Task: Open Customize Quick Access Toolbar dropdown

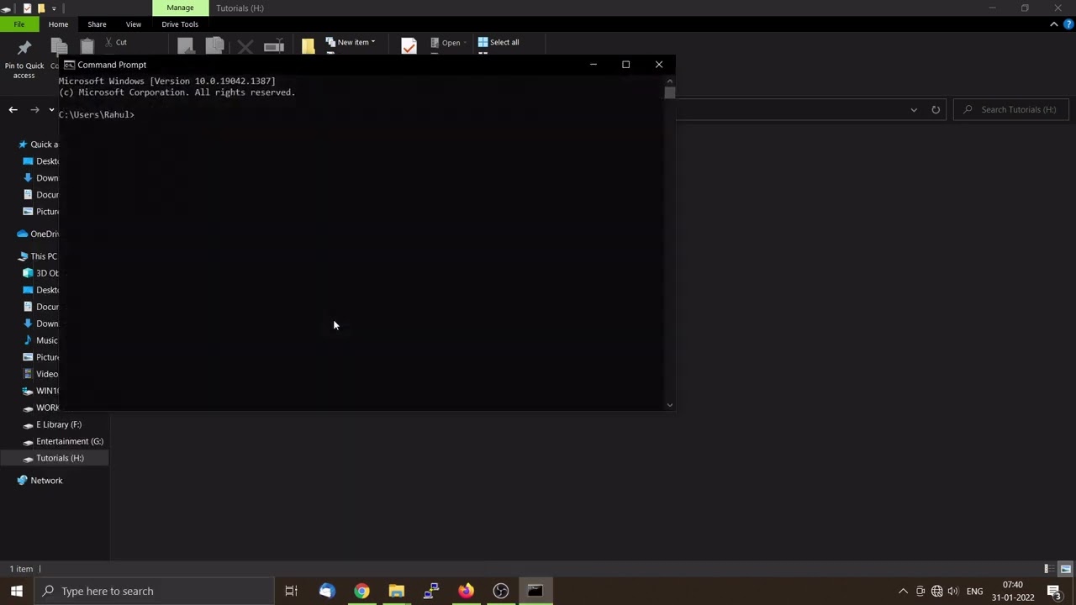Action: click(x=53, y=8)
